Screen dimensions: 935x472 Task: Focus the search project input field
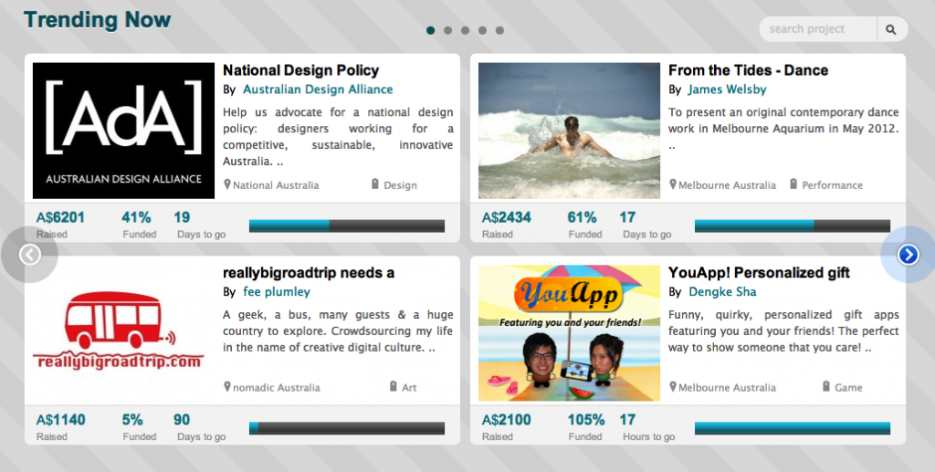[x=818, y=29]
